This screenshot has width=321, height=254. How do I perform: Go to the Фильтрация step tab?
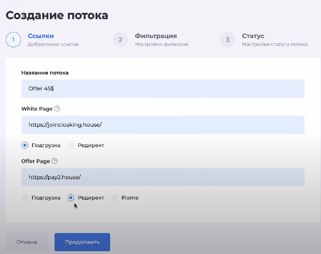tap(156, 36)
